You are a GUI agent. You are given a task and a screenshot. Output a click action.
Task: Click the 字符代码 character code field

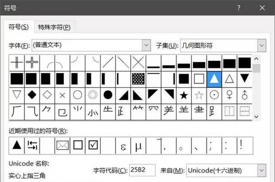(x=142, y=170)
